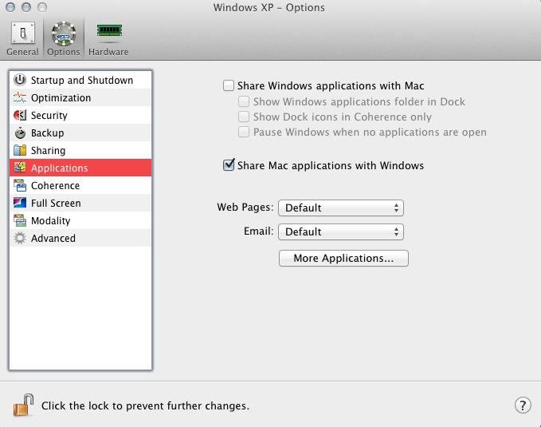Open the General settings toolbar icon
The height and width of the screenshot is (427, 541).
(x=23, y=34)
